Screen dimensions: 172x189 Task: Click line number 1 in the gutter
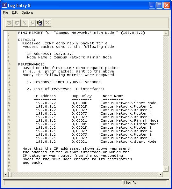(8, 33)
